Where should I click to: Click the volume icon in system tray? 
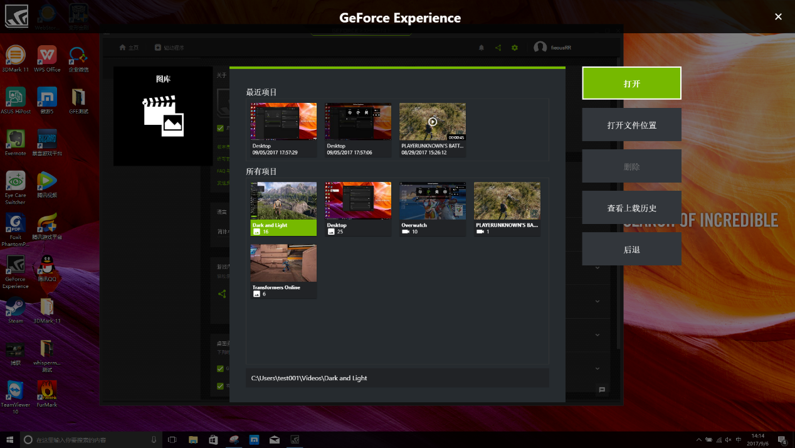(x=728, y=440)
